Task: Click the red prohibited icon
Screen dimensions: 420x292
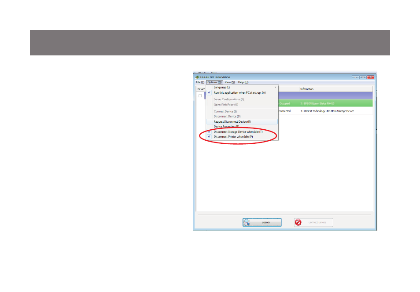Action: [298, 223]
